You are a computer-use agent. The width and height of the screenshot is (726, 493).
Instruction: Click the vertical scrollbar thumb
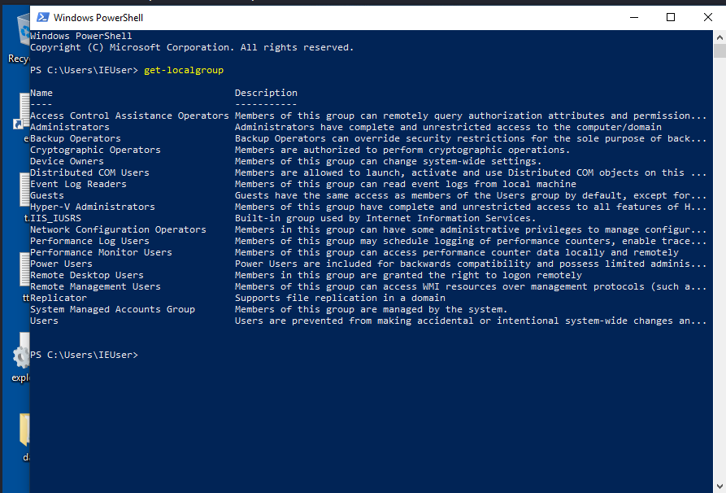click(719, 51)
